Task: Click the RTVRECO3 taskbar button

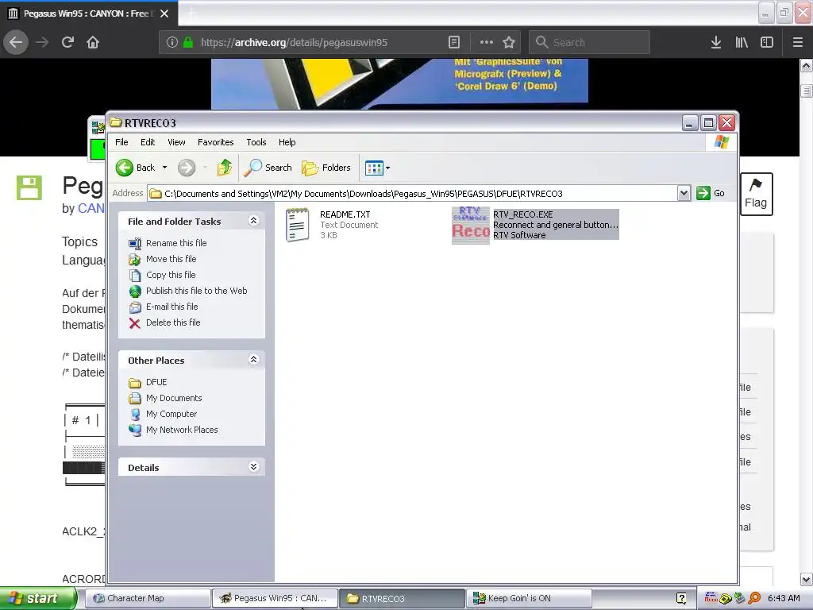Action: 402,598
